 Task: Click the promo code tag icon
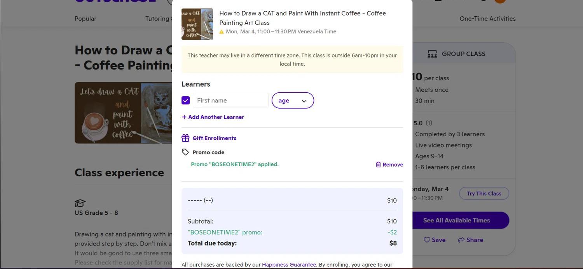pos(185,152)
